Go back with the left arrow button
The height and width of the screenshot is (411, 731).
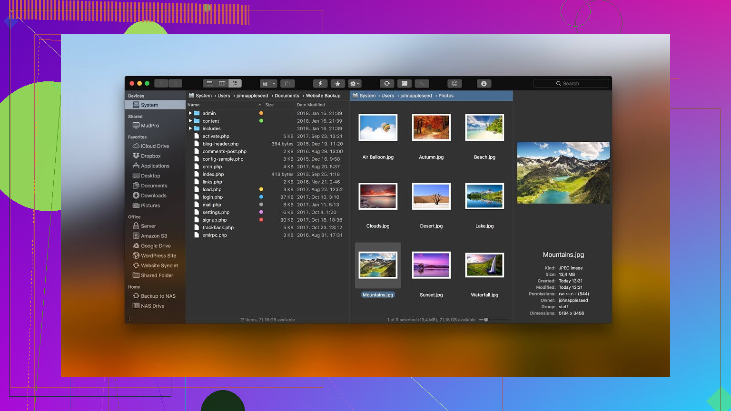point(161,83)
